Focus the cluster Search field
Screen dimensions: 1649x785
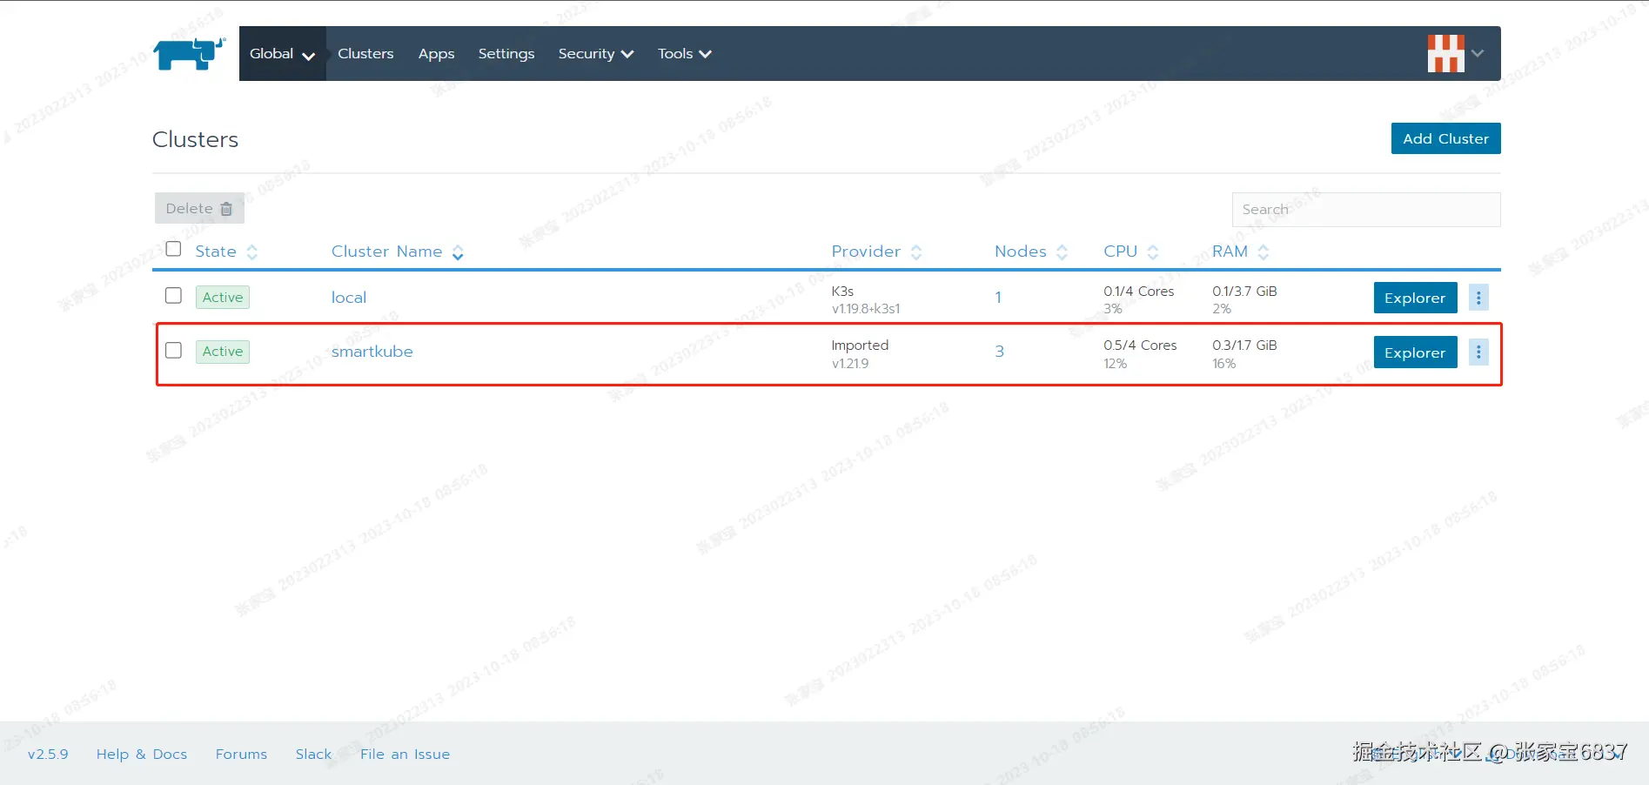[1366, 210]
